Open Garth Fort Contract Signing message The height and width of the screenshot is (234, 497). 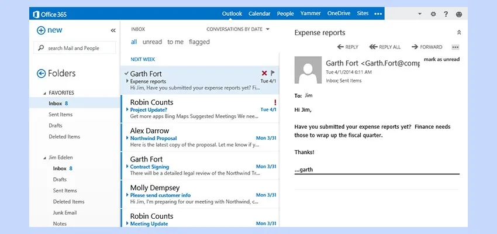pos(200,166)
